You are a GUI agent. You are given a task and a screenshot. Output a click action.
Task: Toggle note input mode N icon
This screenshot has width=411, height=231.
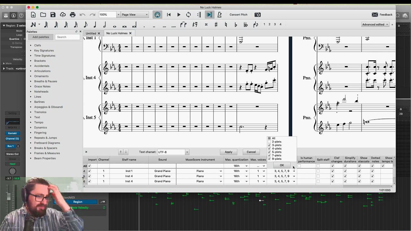(33, 25)
